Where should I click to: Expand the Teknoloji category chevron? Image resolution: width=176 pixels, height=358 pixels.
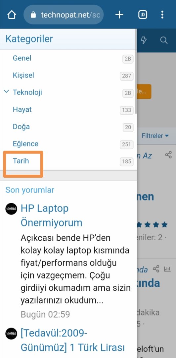pyautogui.click(x=7, y=92)
